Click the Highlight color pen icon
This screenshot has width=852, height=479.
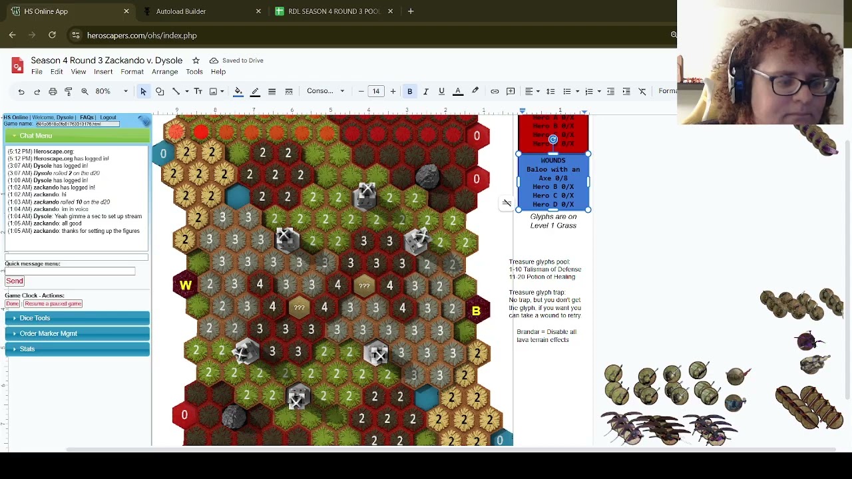[x=475, y=91]
